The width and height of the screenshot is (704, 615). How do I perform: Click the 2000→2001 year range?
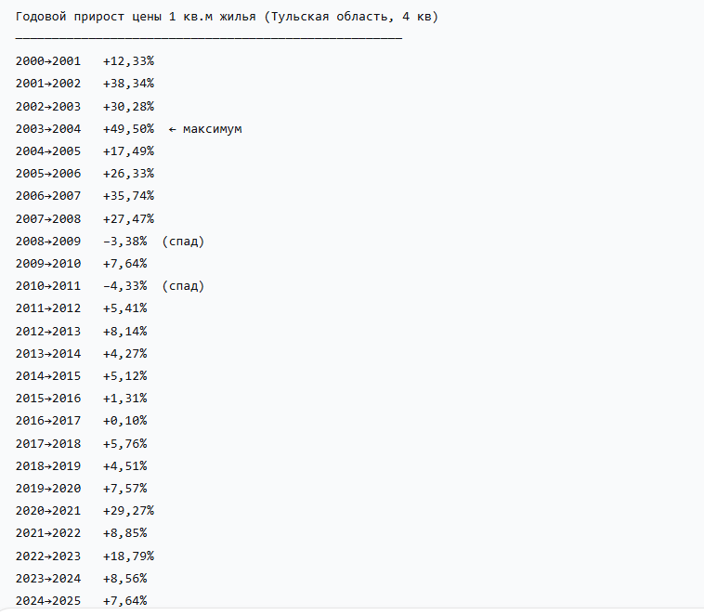point(48,61)
